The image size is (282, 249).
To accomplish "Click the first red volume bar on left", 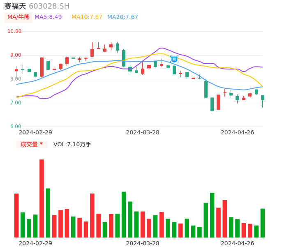I will click(x=16, y=215).
